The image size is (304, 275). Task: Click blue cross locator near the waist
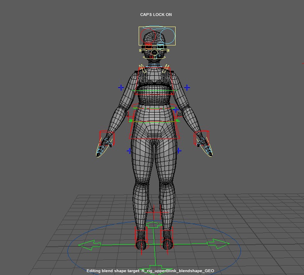tap(176, 110)
